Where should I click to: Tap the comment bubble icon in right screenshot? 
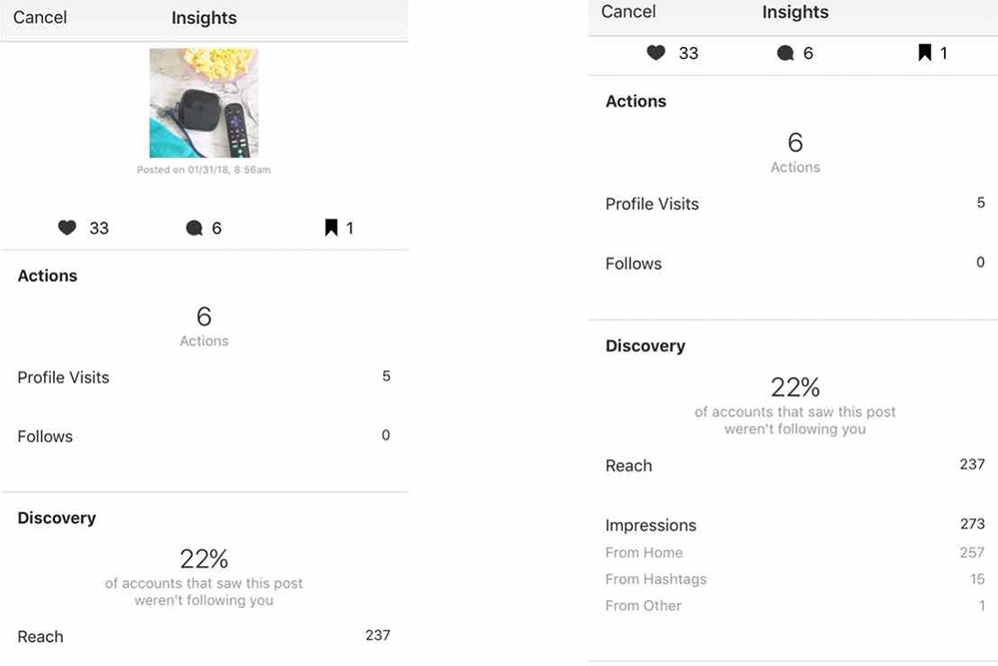tap(785, 53)
